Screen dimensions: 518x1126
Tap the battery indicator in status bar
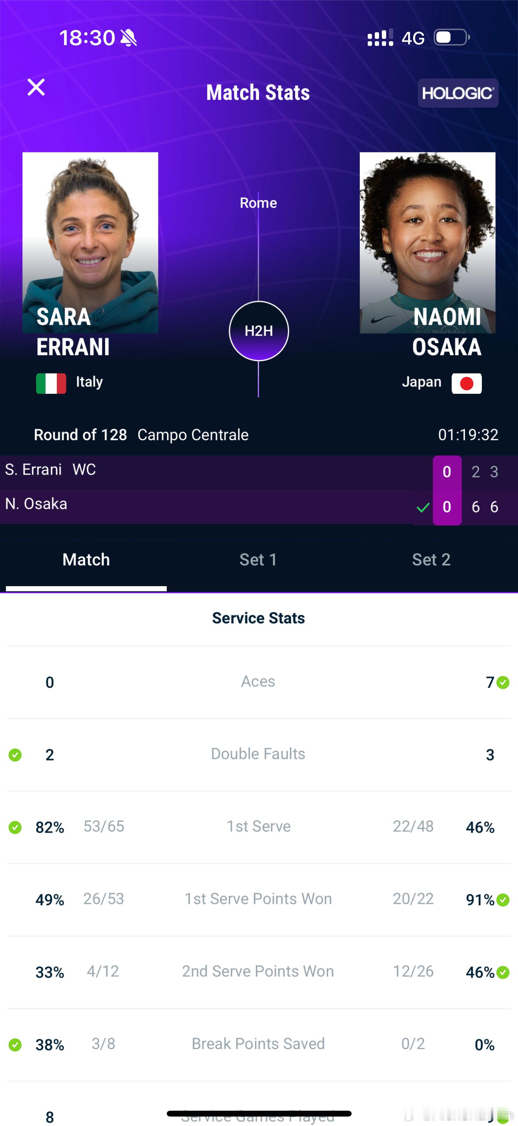452,37
